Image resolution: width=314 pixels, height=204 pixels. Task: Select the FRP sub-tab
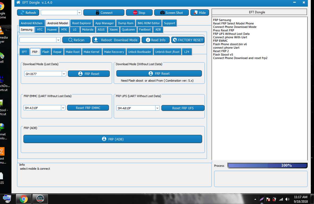pos(35,52)
